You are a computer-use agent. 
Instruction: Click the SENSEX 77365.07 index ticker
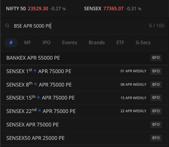coord(113,9)
